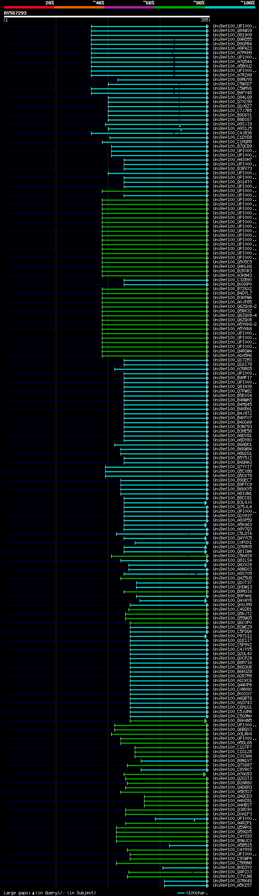Viewport: 259px width, 896px height.
Task: Select hit label UniRef100_C7YLN8
Action: tap(232, 876)
